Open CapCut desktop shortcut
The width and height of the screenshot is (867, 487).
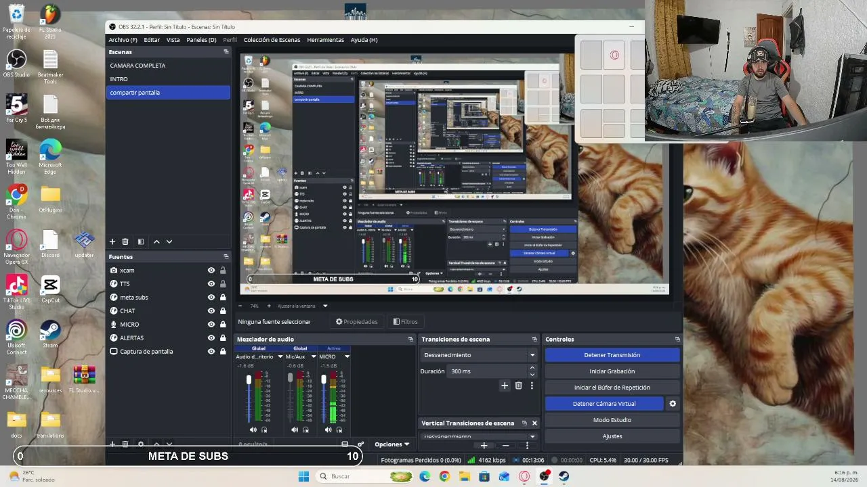coord(50,289)
